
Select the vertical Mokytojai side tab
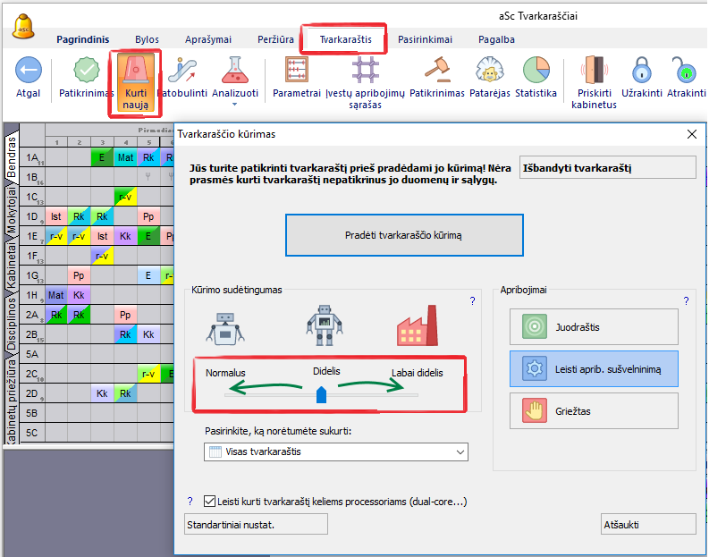11,208
